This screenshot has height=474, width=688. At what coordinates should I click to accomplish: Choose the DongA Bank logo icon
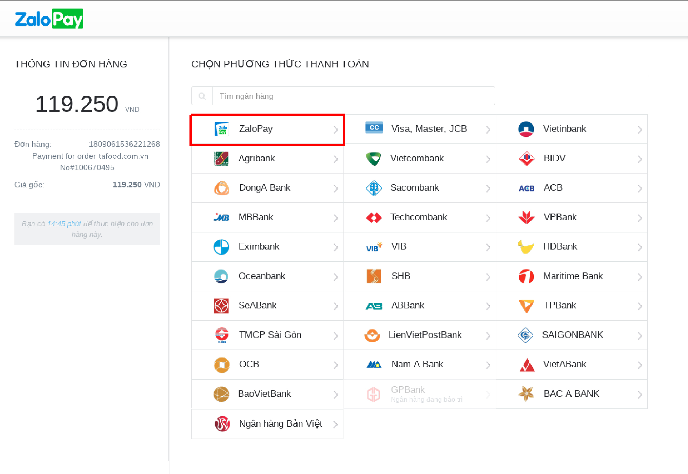coord(222,188)
